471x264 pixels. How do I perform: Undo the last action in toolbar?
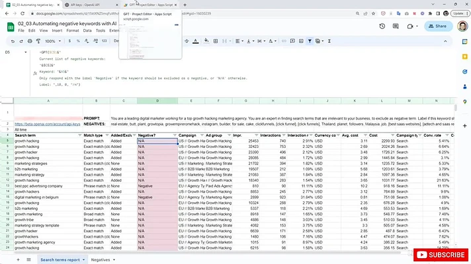[13, 41]
